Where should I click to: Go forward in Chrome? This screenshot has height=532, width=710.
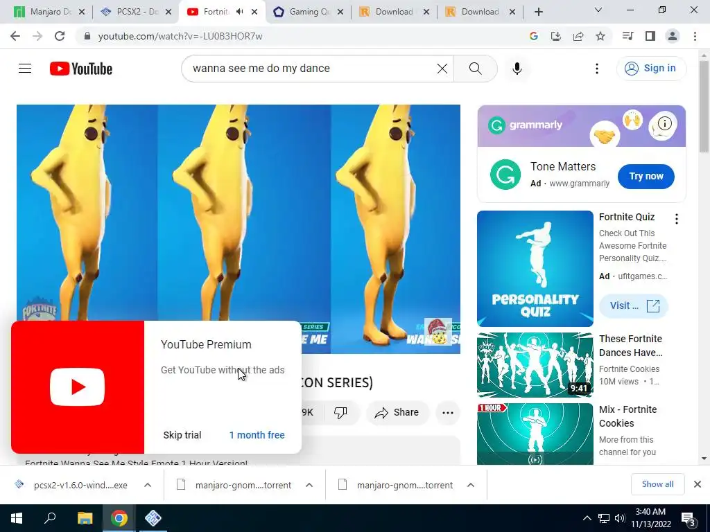coord(37,36)
